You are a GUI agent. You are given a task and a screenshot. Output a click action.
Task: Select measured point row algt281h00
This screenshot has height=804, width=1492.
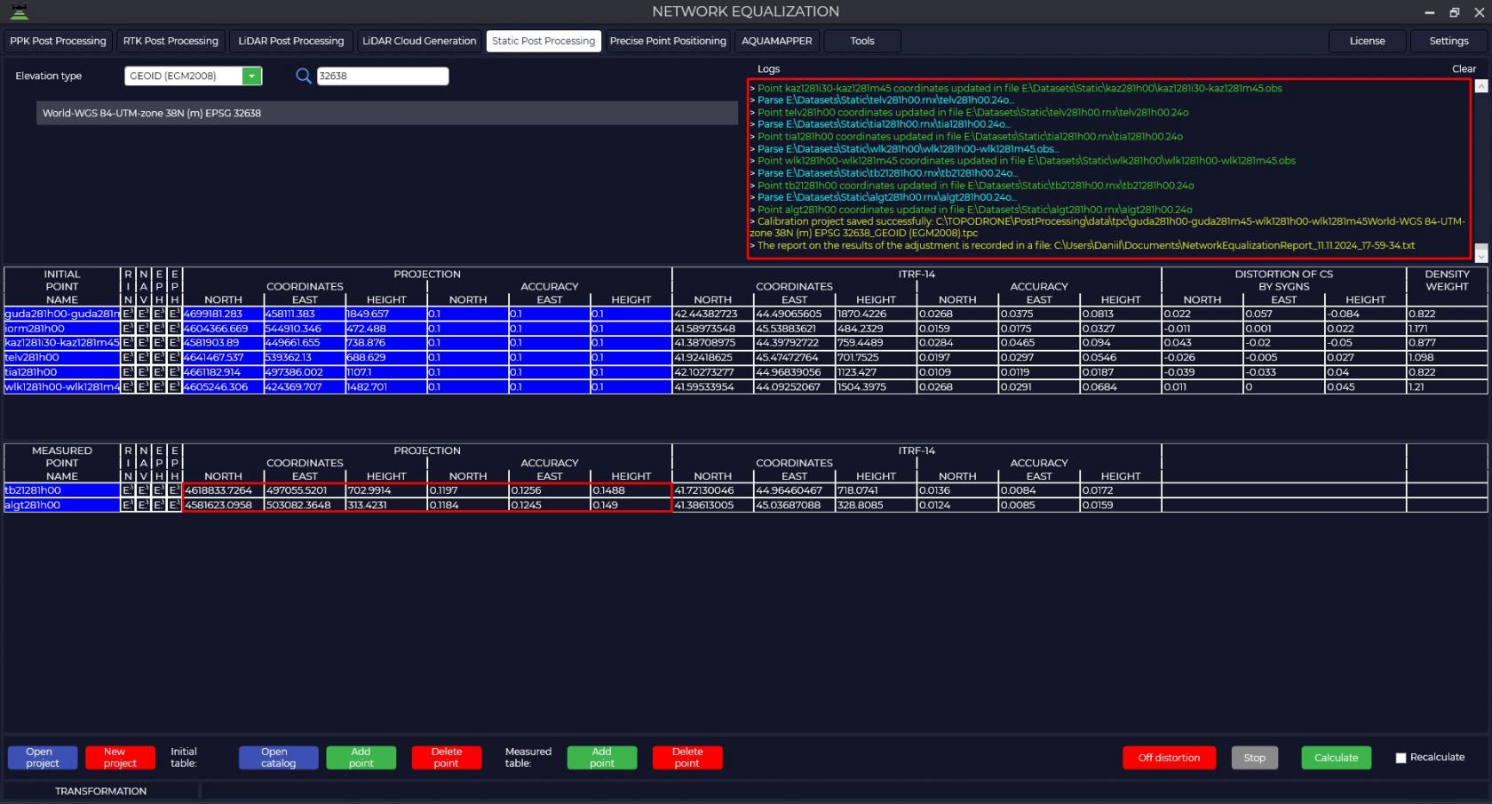(62, 505)
